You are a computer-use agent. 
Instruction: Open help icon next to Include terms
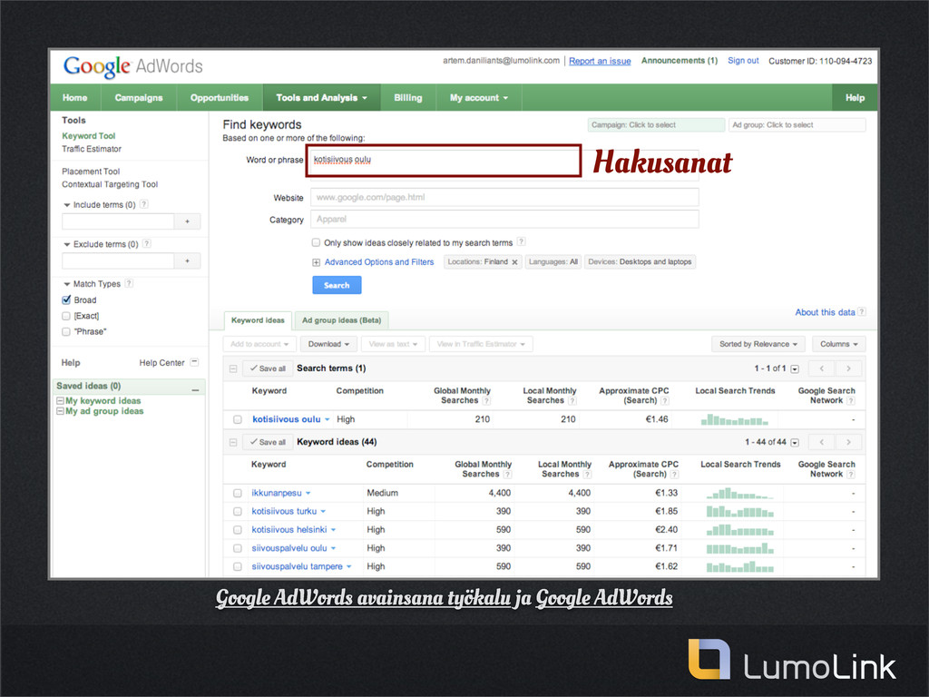pos(144,204)
